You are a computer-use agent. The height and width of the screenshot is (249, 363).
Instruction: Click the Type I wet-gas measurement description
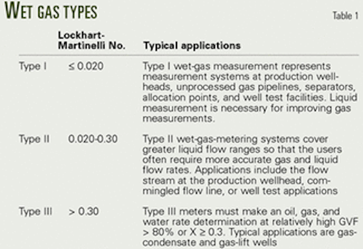pos(250,92)
